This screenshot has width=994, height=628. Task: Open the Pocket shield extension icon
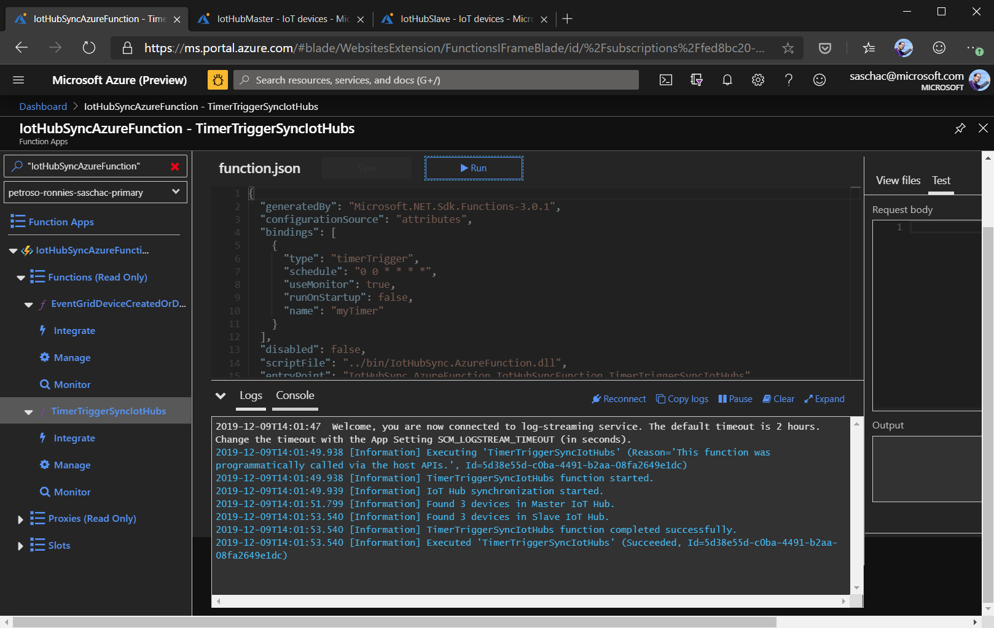(x=825, y=48)
